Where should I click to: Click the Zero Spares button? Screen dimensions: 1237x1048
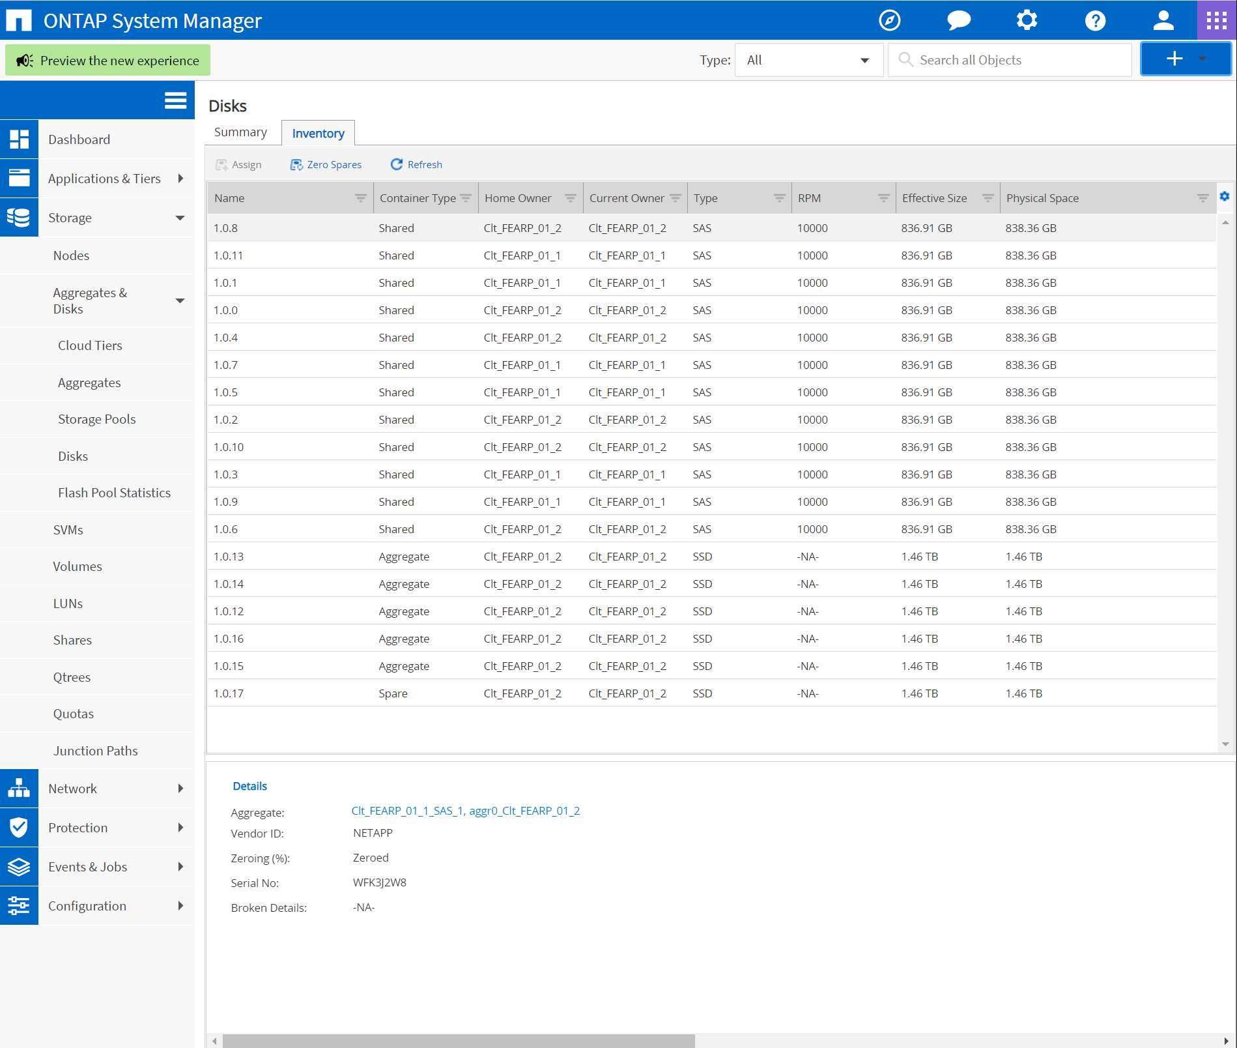(326, 164)
